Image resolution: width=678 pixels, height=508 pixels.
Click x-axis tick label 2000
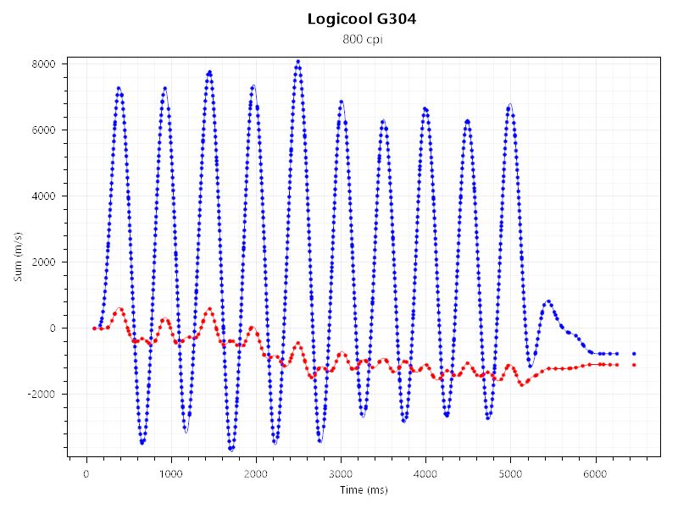[x=256, y=474]
